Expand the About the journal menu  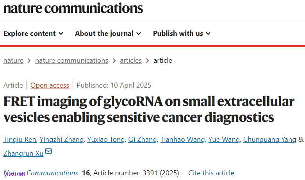108,34
